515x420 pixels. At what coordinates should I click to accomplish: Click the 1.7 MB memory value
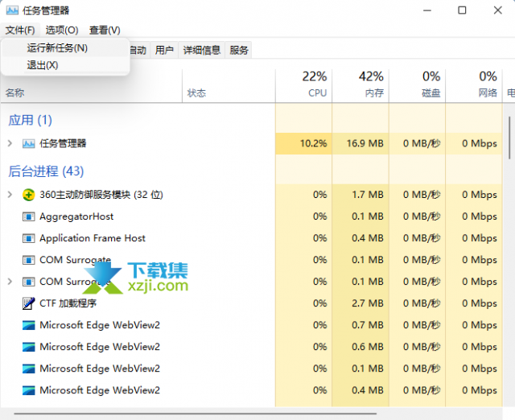point(368,195)
